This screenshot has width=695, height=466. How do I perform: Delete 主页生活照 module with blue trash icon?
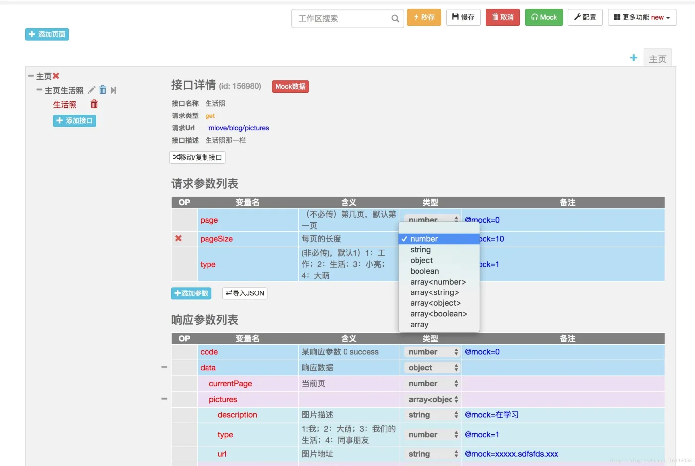pos(103,90)
